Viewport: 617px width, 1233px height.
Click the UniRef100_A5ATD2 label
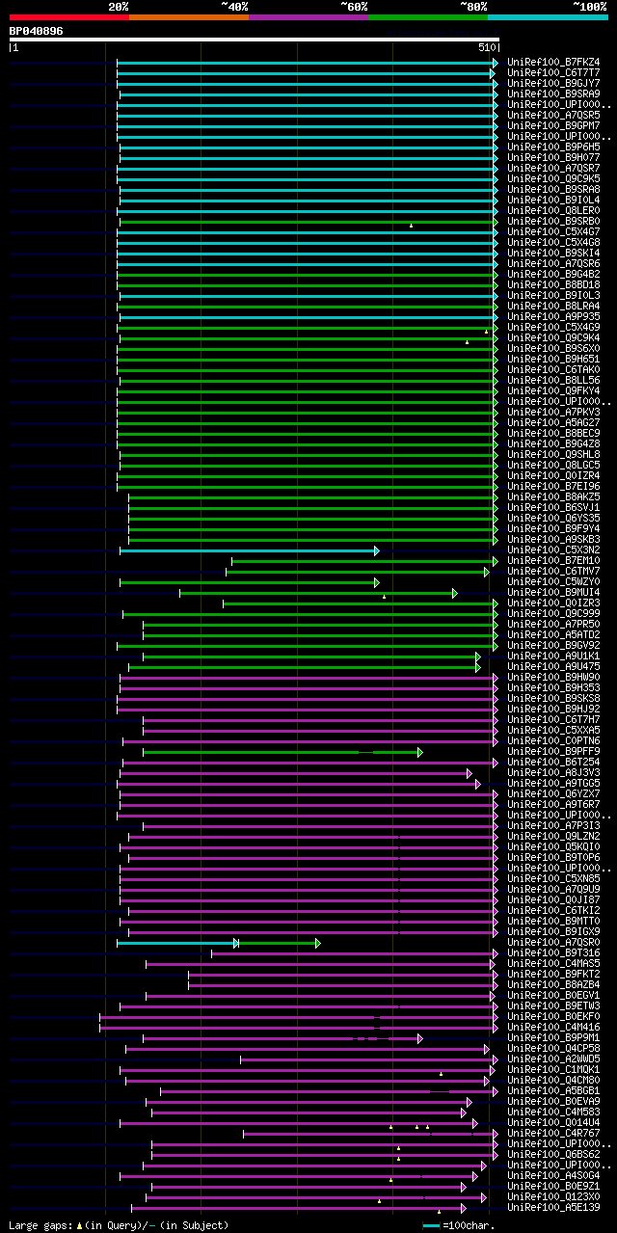(x=553, y=634)
